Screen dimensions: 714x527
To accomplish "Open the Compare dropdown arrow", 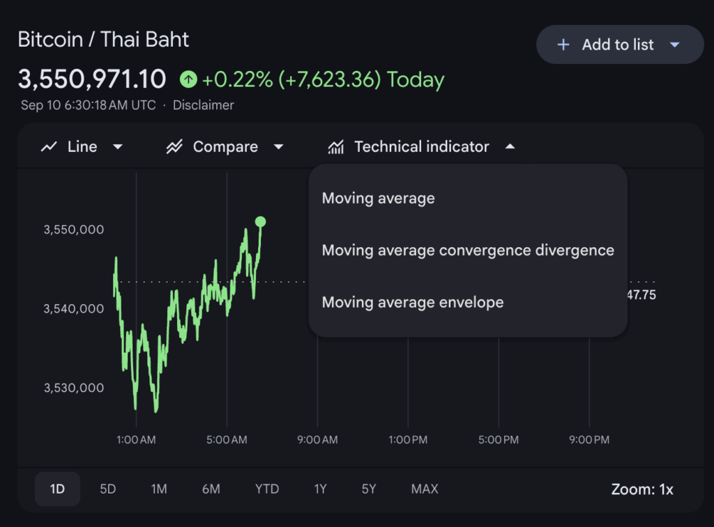I will 278,147.
